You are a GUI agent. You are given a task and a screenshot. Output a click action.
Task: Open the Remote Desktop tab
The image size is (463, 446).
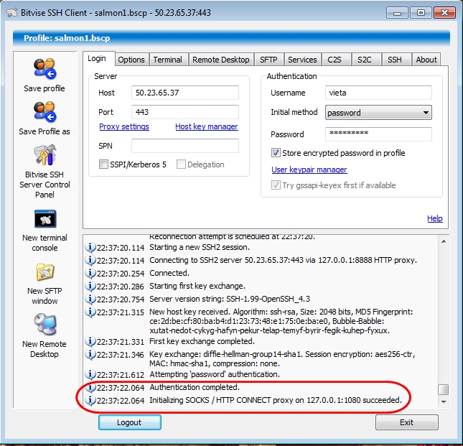(x=221, y=60)
